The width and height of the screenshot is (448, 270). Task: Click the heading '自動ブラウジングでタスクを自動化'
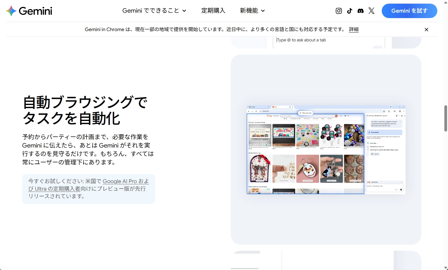click(85, 110)
